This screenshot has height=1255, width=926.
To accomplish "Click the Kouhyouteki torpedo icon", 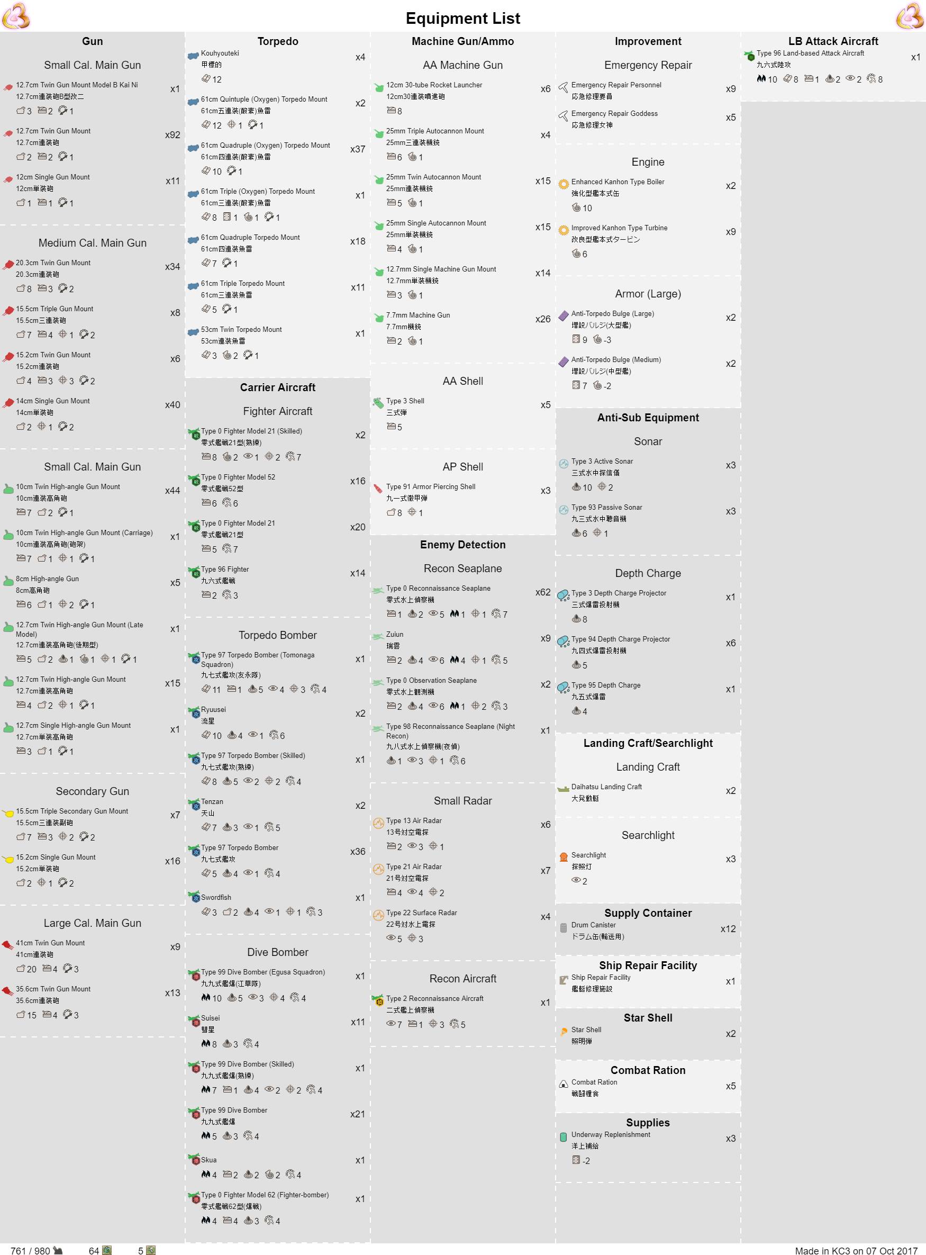I will 193,56.
